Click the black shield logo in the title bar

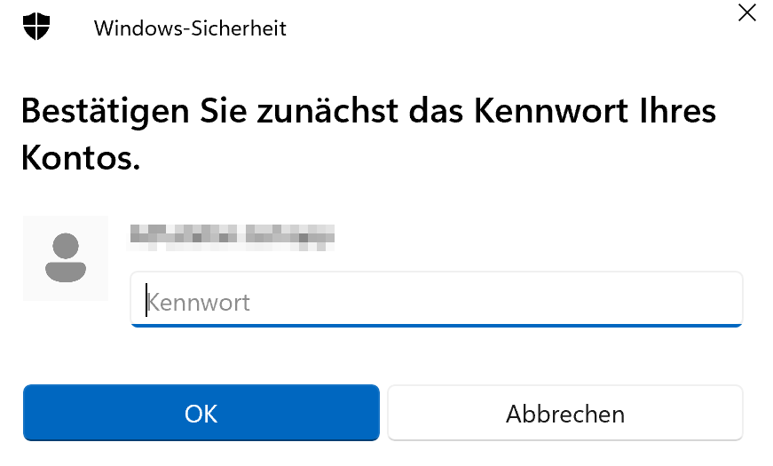pyautogui.click(x=36, y=27)
